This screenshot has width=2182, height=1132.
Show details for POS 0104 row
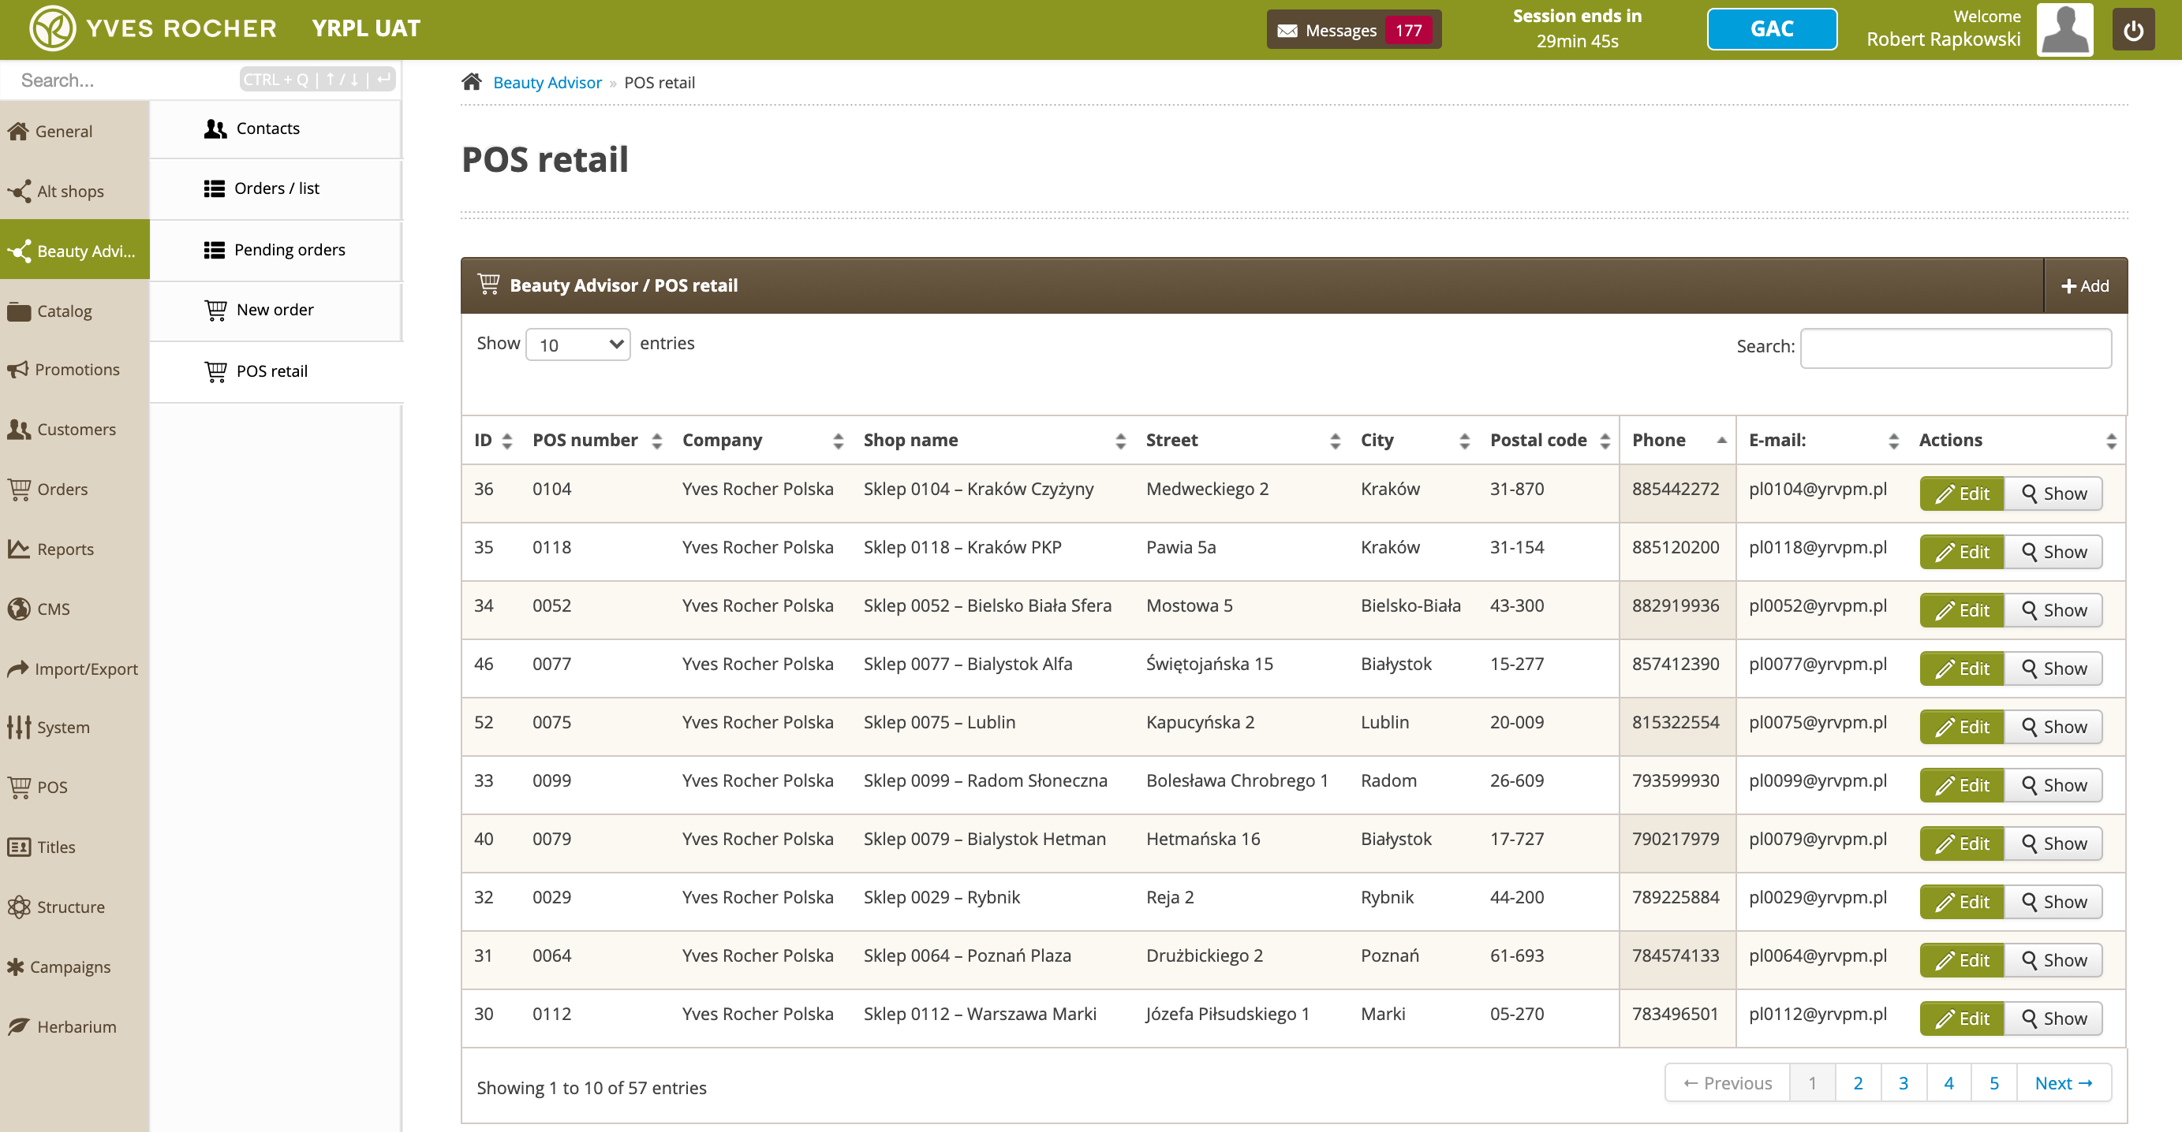pyautogui.click(x=2053, y=493)
